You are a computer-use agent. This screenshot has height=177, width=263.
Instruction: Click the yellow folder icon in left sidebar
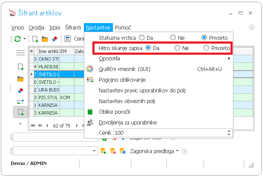(21, 79)
